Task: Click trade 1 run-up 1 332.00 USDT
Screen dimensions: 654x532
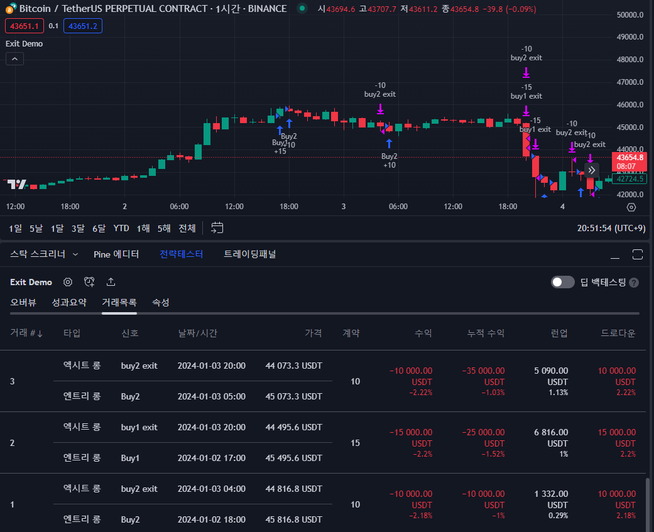Action: click(x=552, y=499)
